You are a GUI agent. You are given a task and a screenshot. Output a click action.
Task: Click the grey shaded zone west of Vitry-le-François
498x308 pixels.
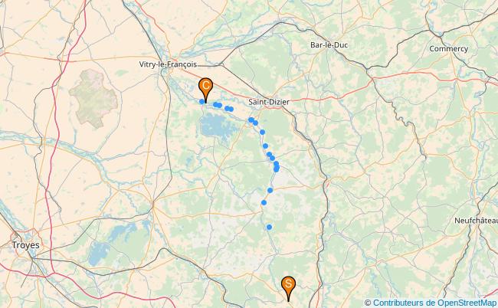click(93, 98)
